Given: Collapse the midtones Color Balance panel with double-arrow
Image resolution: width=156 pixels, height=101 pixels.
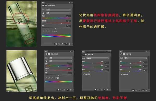Looking at the screenshot, I should point(108,52).
